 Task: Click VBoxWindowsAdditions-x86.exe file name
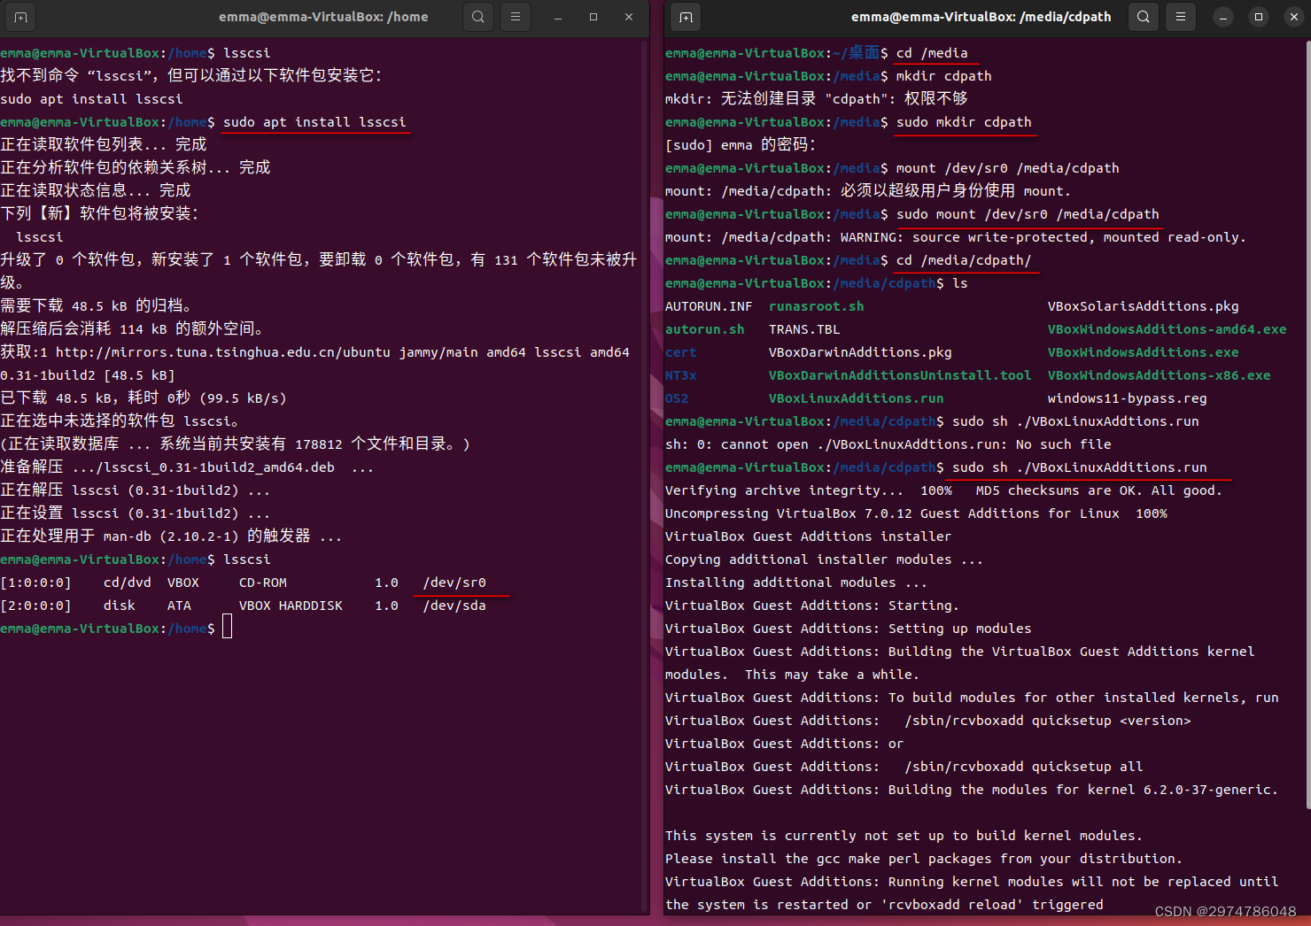1160,375
